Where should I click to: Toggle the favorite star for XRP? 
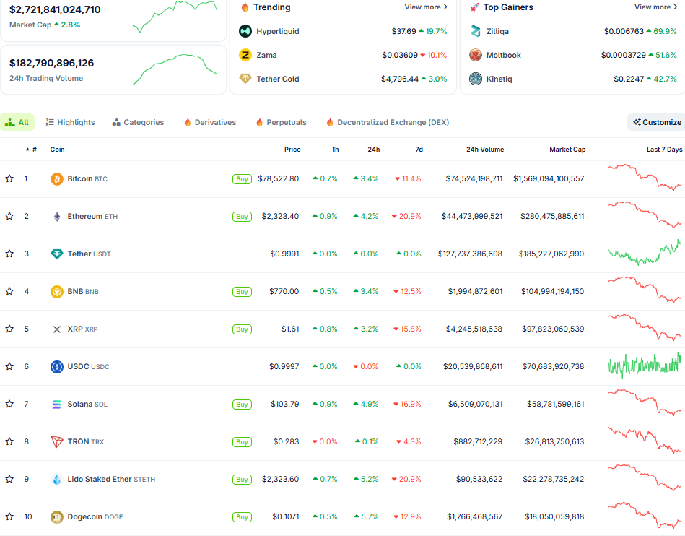tap(9, 329)
